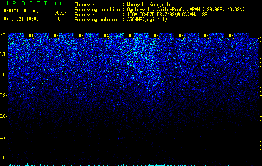Image resolution: width=262 pixels, height=166 pixels.
Task: Click the 1002 time marker
Action: point(54,36)
